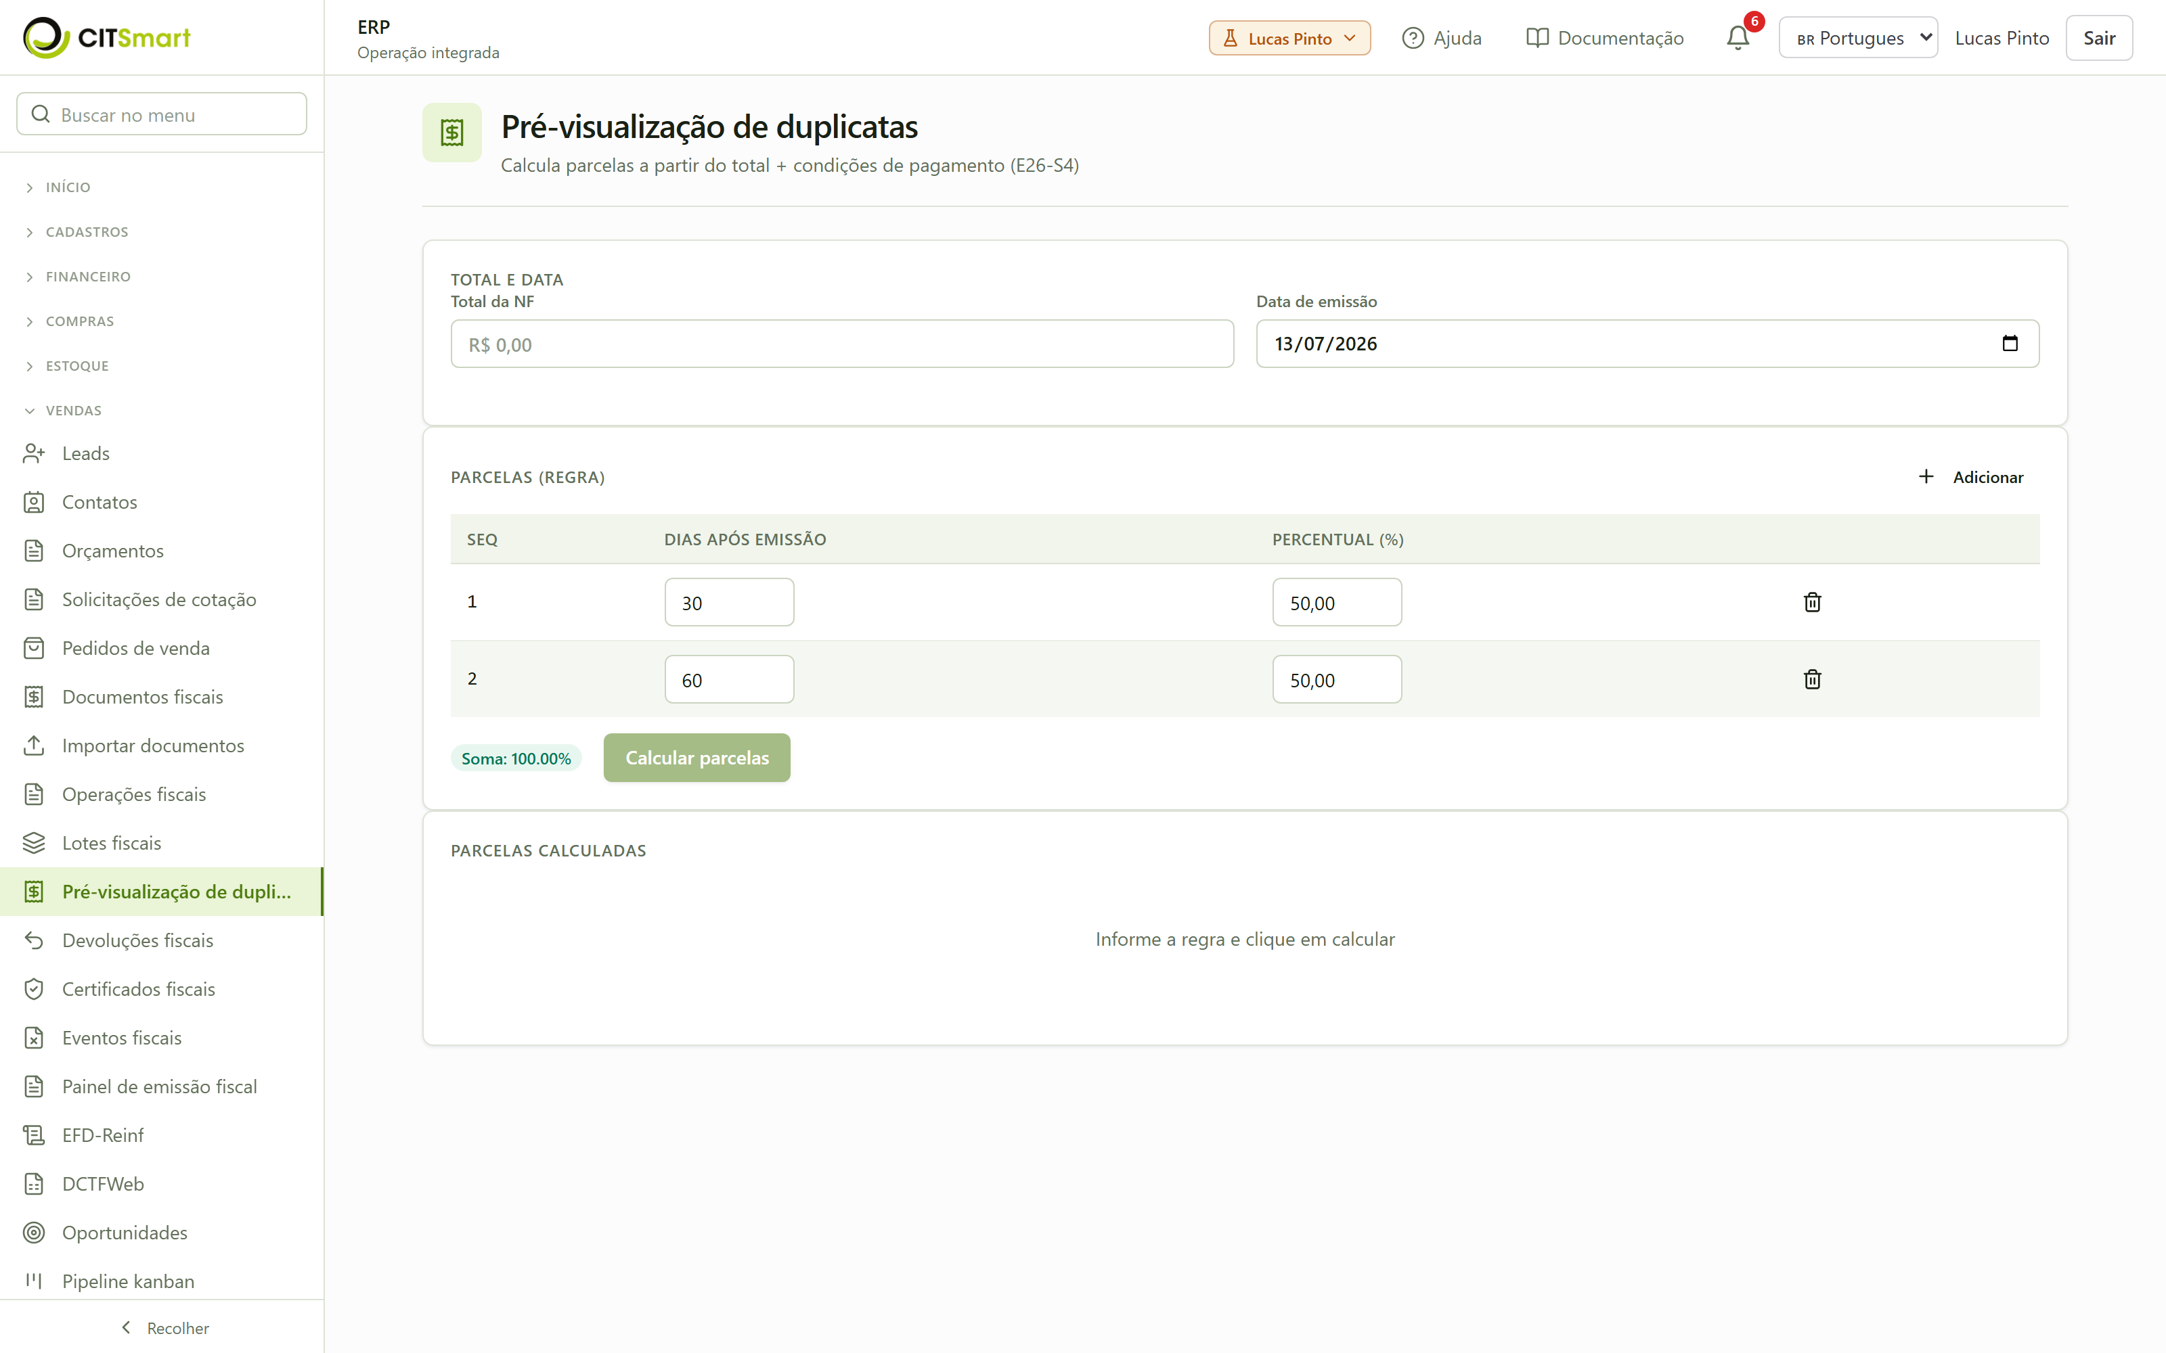Viewport: 2166px width, 1353px height.
Task: Click the Total da NF input field
Action: (x=842, y=344)
